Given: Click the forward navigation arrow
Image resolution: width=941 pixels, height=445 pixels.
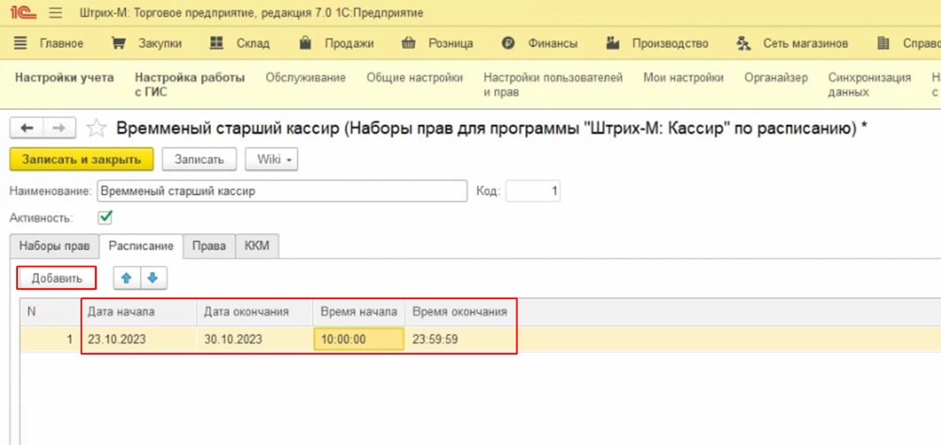Looking at the screenshot, I should click(x=58, y=129).
